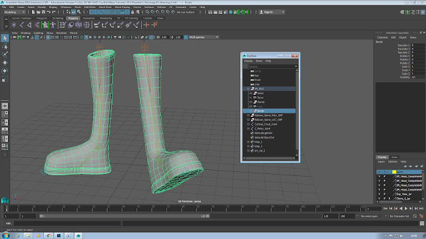Click the New Scene file icon

point(33,12)
